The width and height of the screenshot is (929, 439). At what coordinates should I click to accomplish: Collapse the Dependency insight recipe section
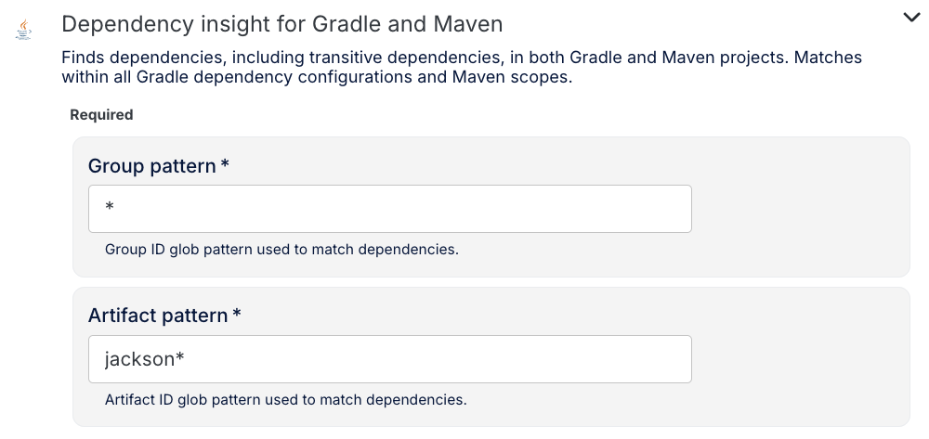[910, 17]
